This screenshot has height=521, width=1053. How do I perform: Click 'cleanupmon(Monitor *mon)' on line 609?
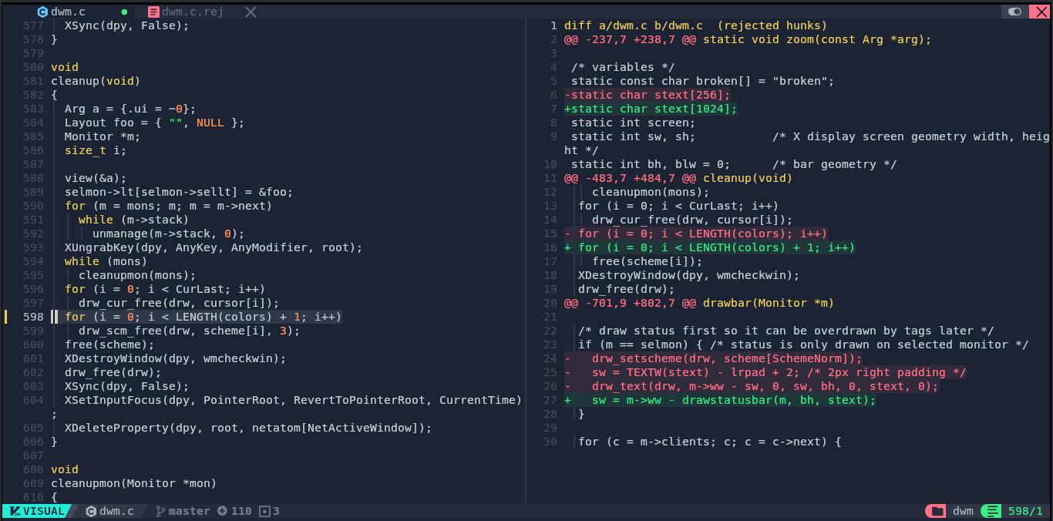click(133, 483)
